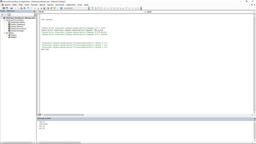The width and height of the screenshot is (256, 144).
Task: Open the Depurar menu
Action: [42, 5]
